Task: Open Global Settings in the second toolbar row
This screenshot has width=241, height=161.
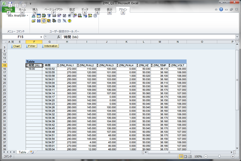Action: (x=60, y=21)
